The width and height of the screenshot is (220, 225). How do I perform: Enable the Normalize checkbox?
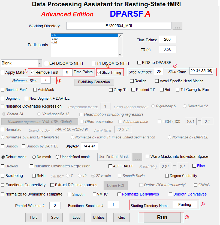(2, 130)
